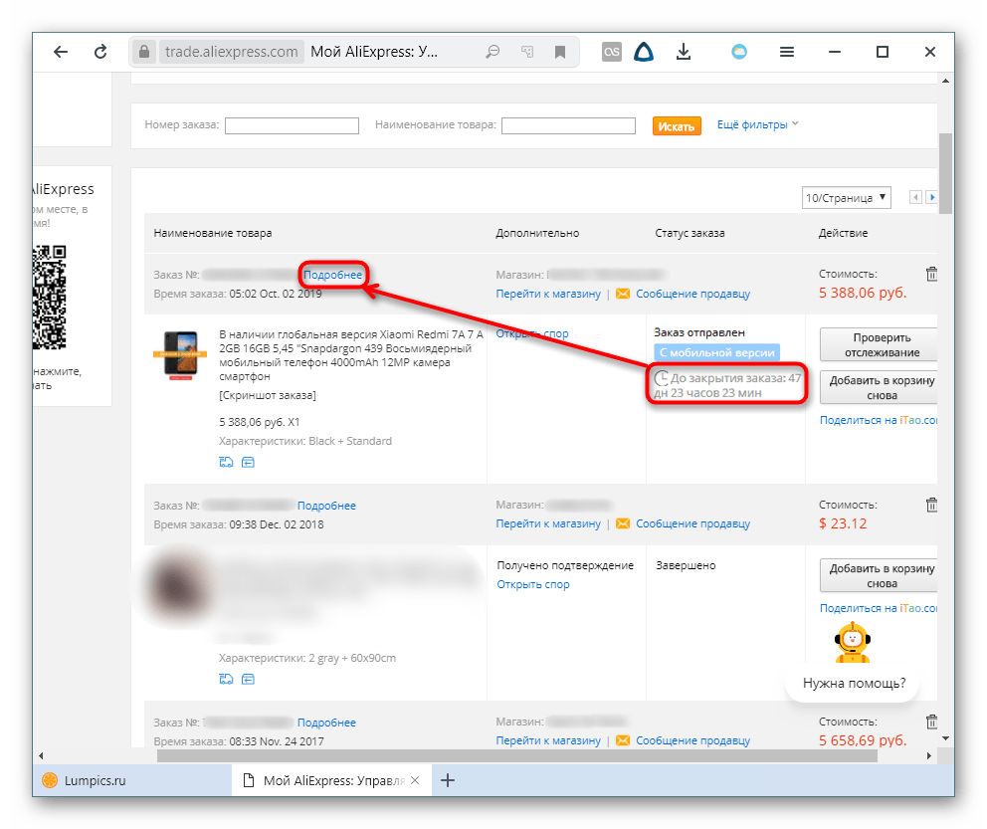Focus the Наименование товара input field

(x=568, y=125)
